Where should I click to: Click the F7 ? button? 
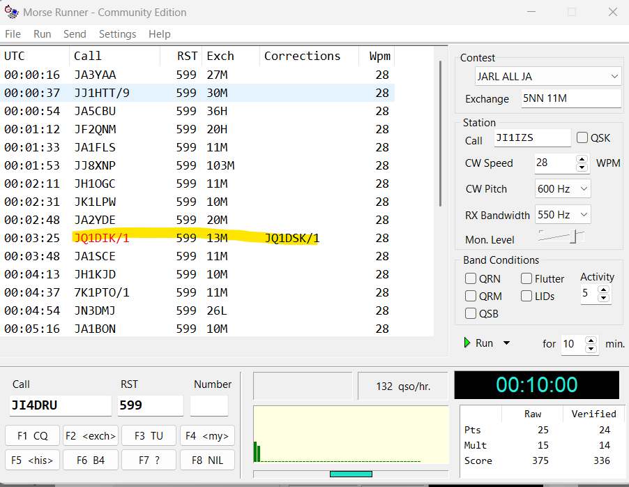click(x=149, y=460)
